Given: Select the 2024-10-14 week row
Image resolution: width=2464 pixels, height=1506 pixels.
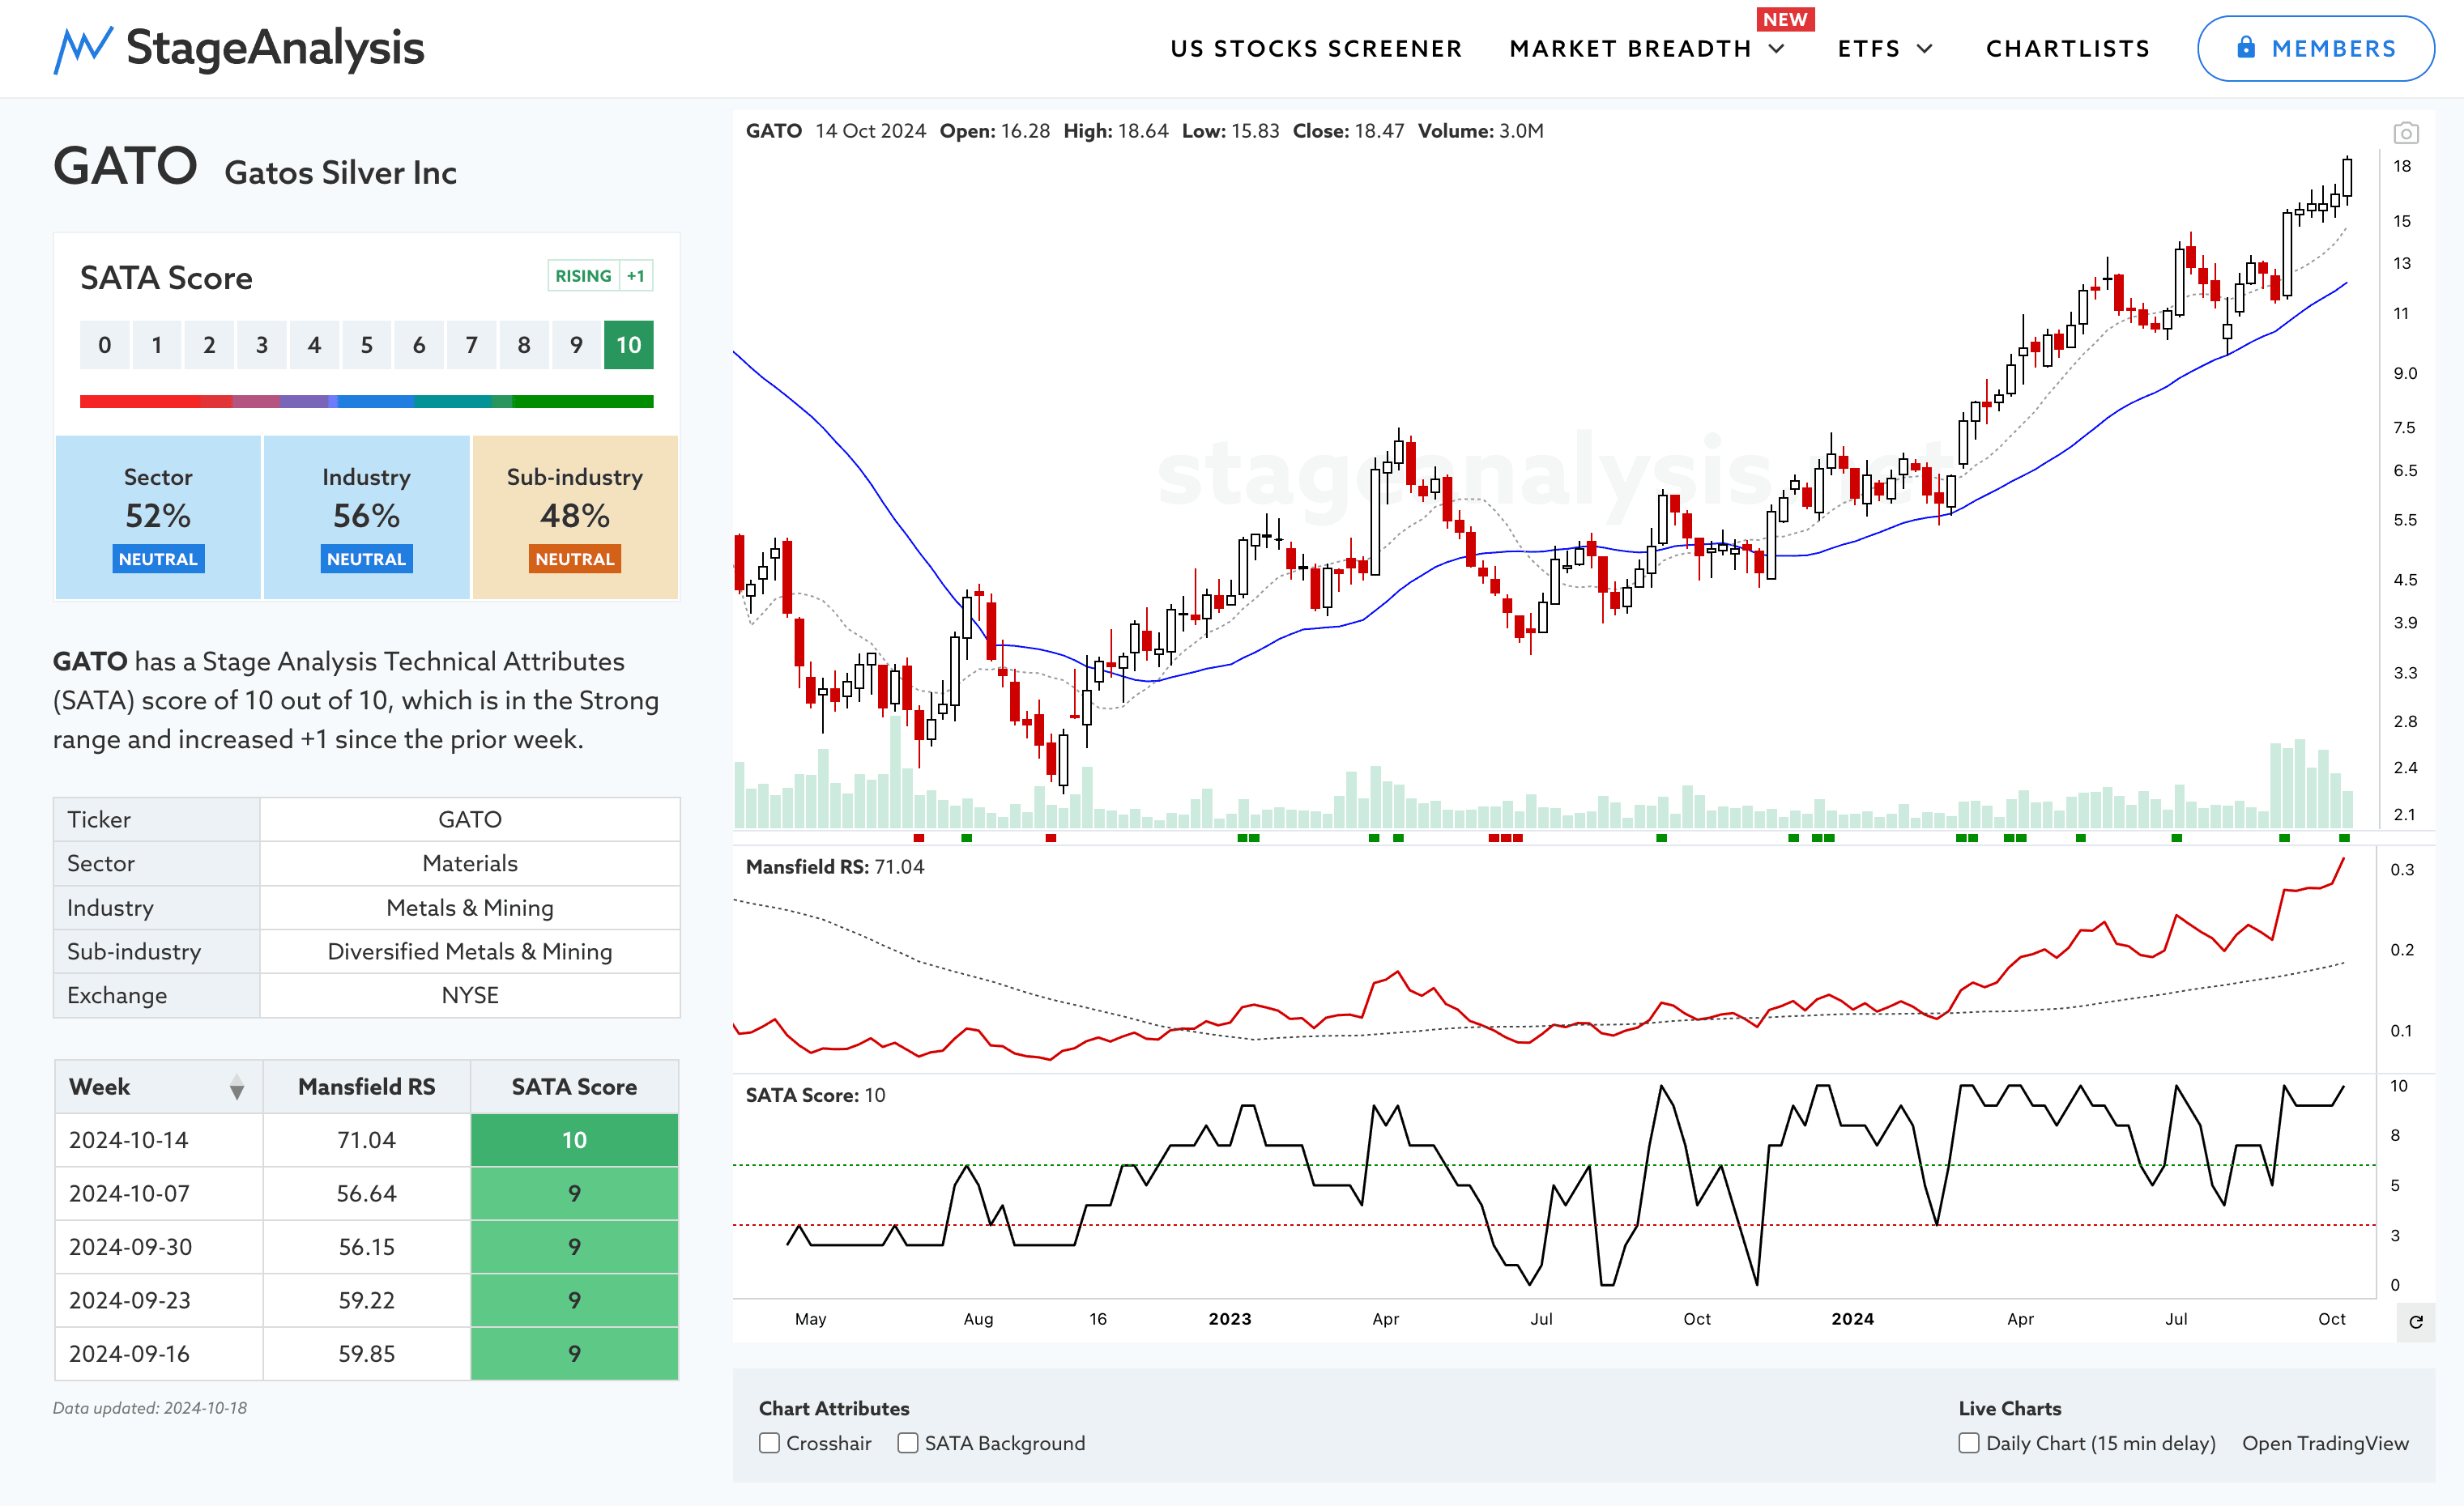Looking at the screenshot, I should (x=366, y=1140).
